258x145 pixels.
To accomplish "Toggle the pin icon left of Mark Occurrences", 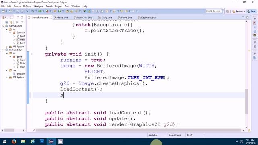I will pos(84,11).
